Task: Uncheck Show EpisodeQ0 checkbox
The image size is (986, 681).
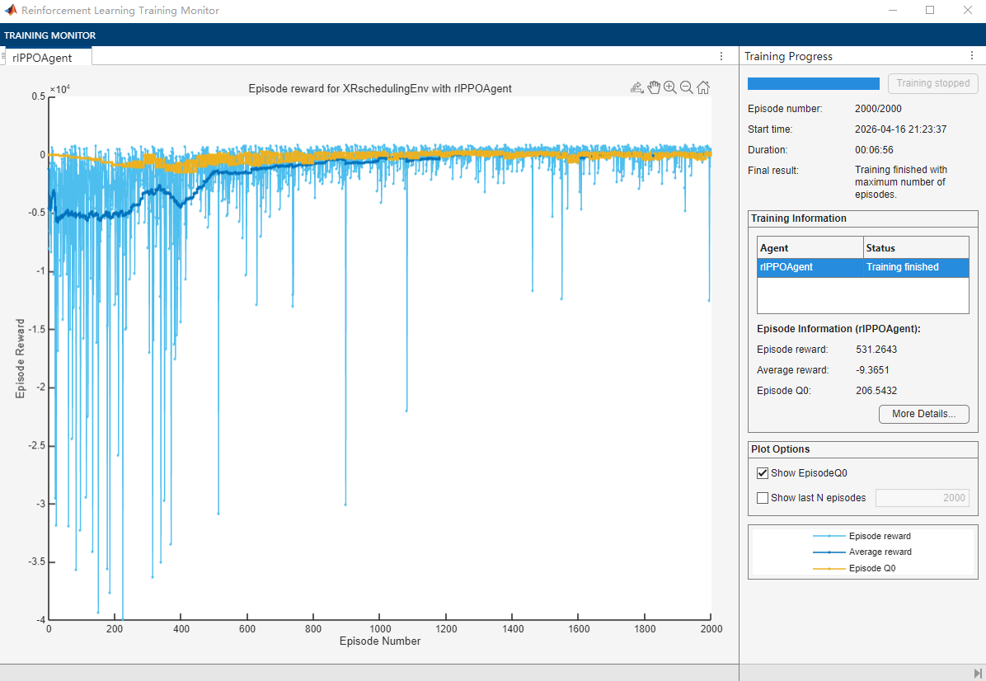Action: pyautogui.click(x=763, y=473)
